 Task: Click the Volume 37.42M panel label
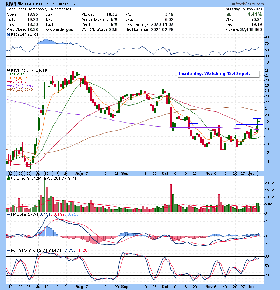coord(27,178)
